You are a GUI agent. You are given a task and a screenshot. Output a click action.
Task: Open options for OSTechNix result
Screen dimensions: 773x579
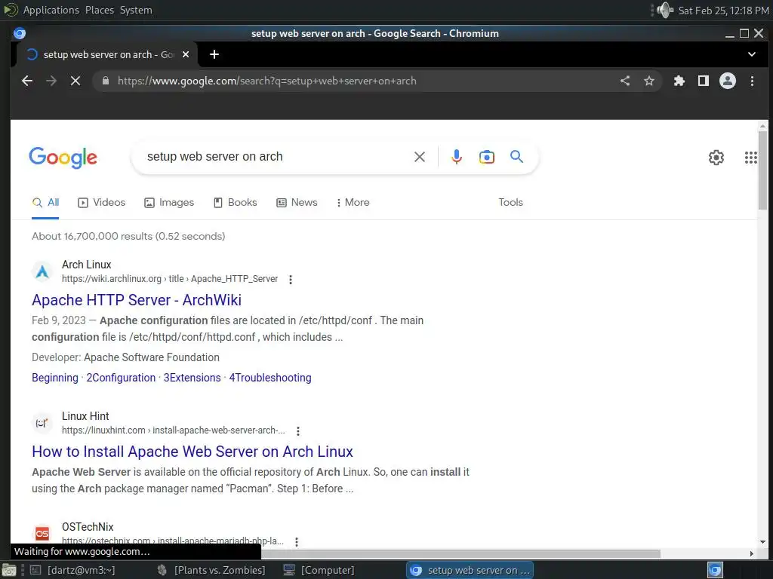click(296, 541)
